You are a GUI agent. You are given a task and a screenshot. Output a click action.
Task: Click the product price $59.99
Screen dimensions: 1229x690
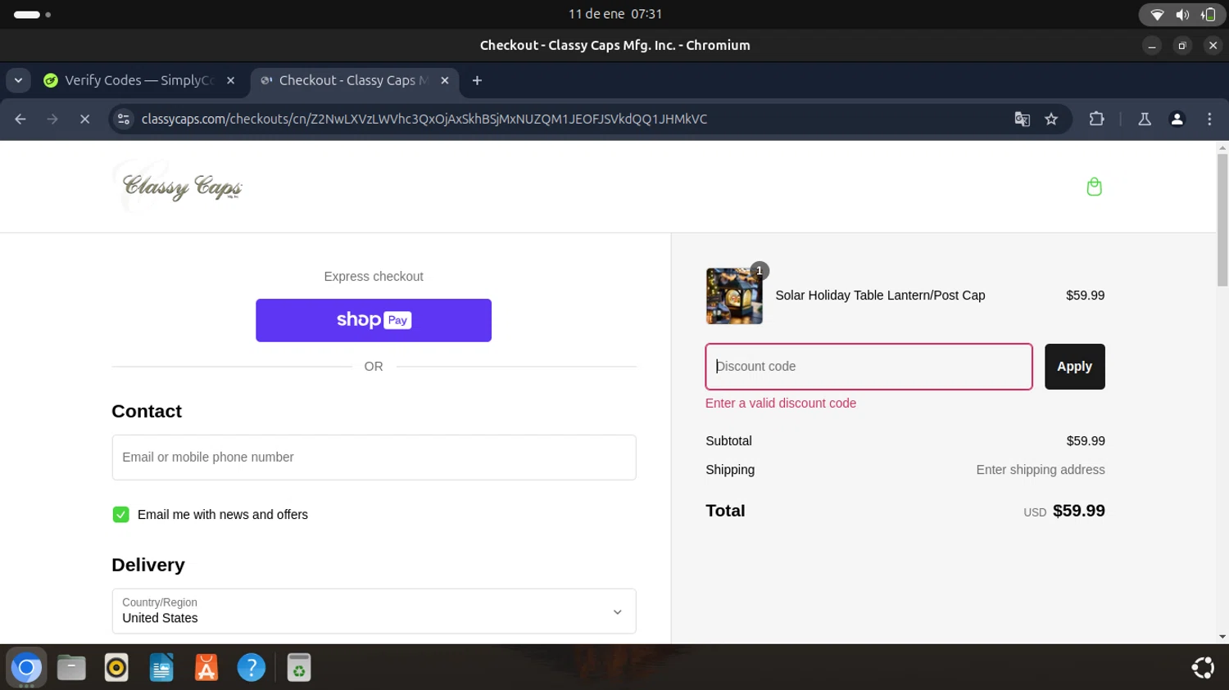1085,295
